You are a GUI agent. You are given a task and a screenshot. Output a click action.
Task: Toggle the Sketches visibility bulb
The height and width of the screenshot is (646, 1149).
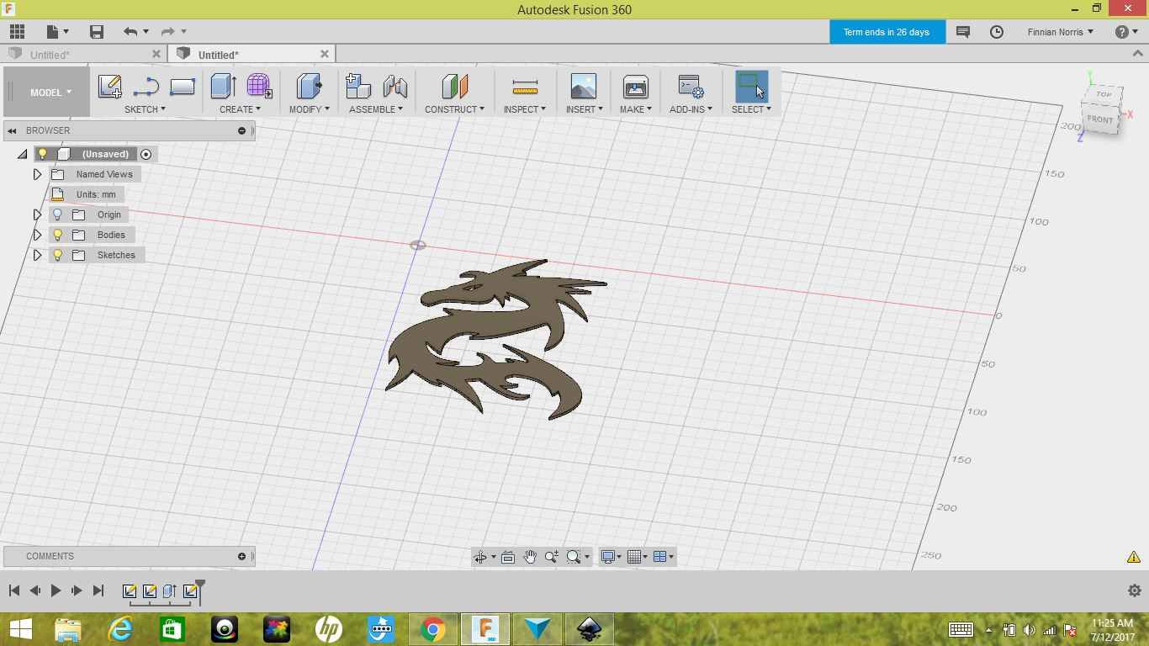(58, 255)
